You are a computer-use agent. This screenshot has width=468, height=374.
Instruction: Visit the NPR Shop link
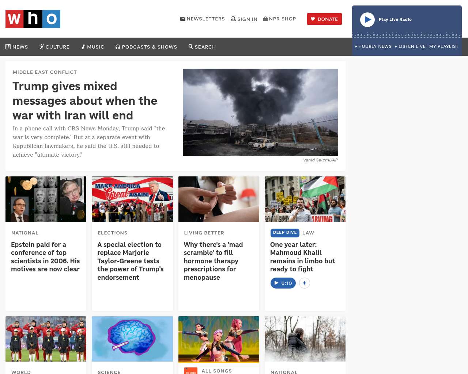(280, 19)
